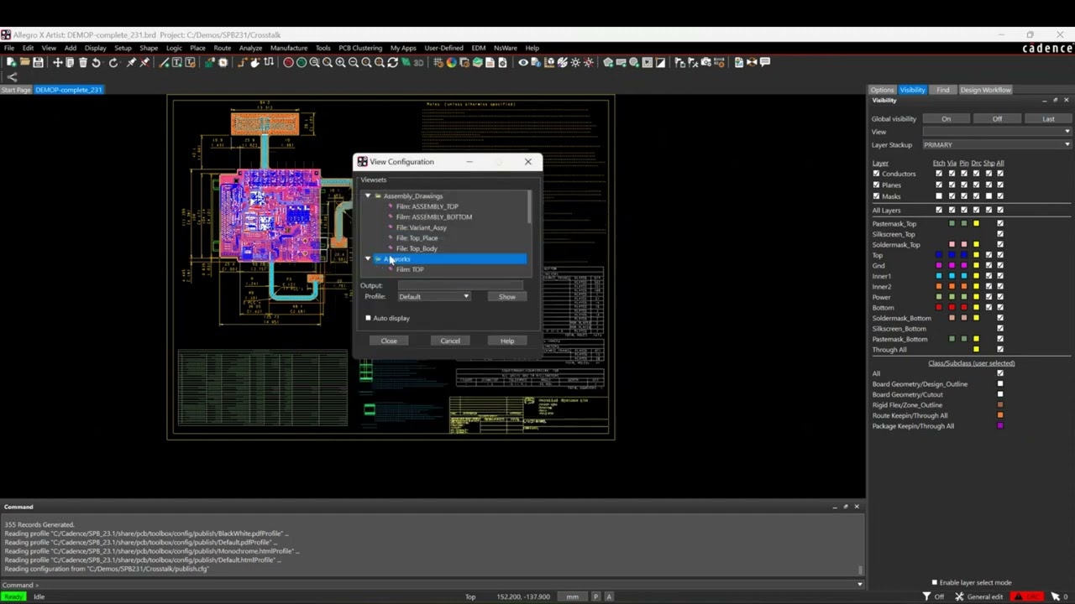Click the share icon below toolbar

12,77
